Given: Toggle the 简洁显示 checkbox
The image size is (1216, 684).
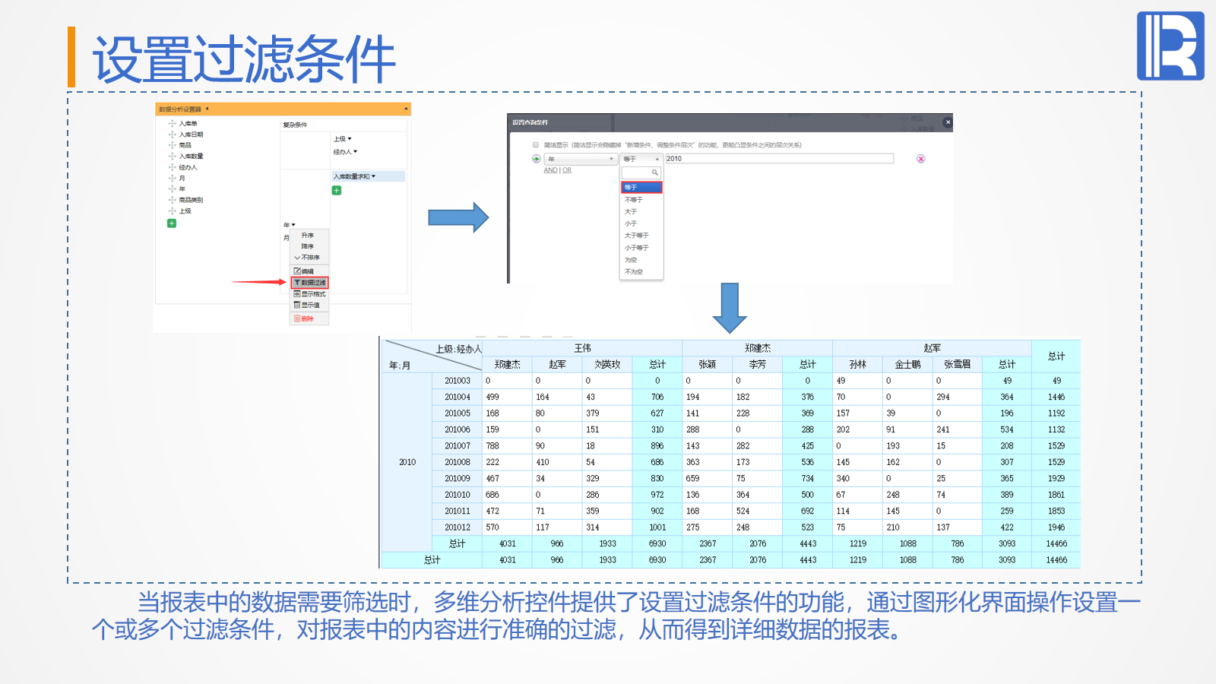Looking at the screenshot, I should click(x=536, y=144).
